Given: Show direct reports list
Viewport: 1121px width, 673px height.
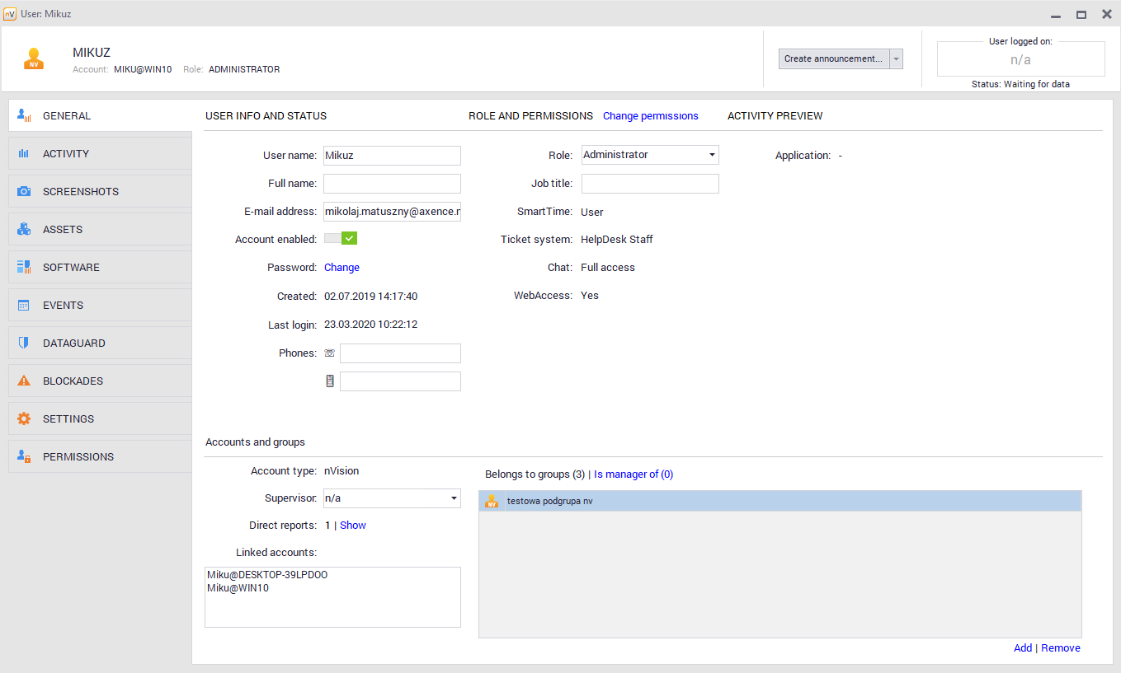Looking at the screenshot, I should pos(352,526).
